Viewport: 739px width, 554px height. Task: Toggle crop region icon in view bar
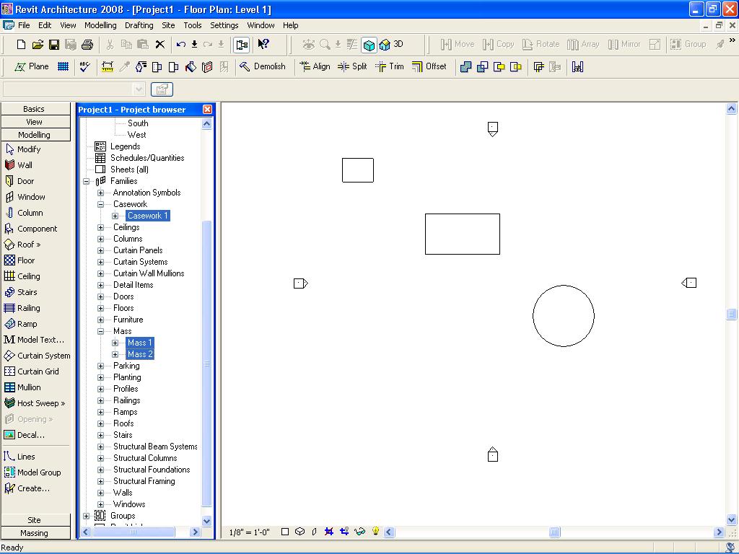click(x=329, y=532)
